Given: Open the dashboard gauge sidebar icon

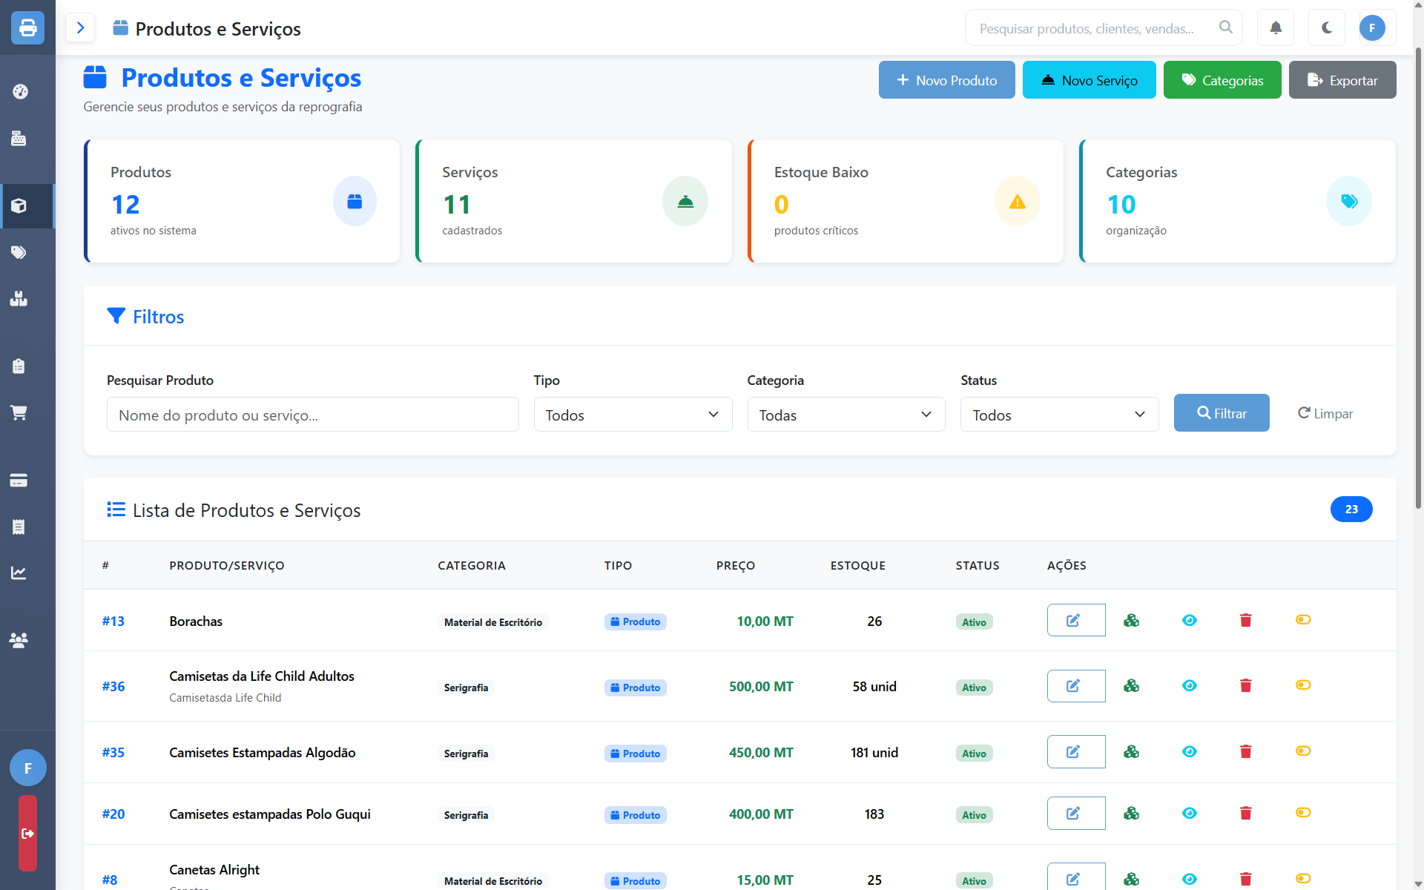Looking at the screenshot, I should click(x=20, y=92).
